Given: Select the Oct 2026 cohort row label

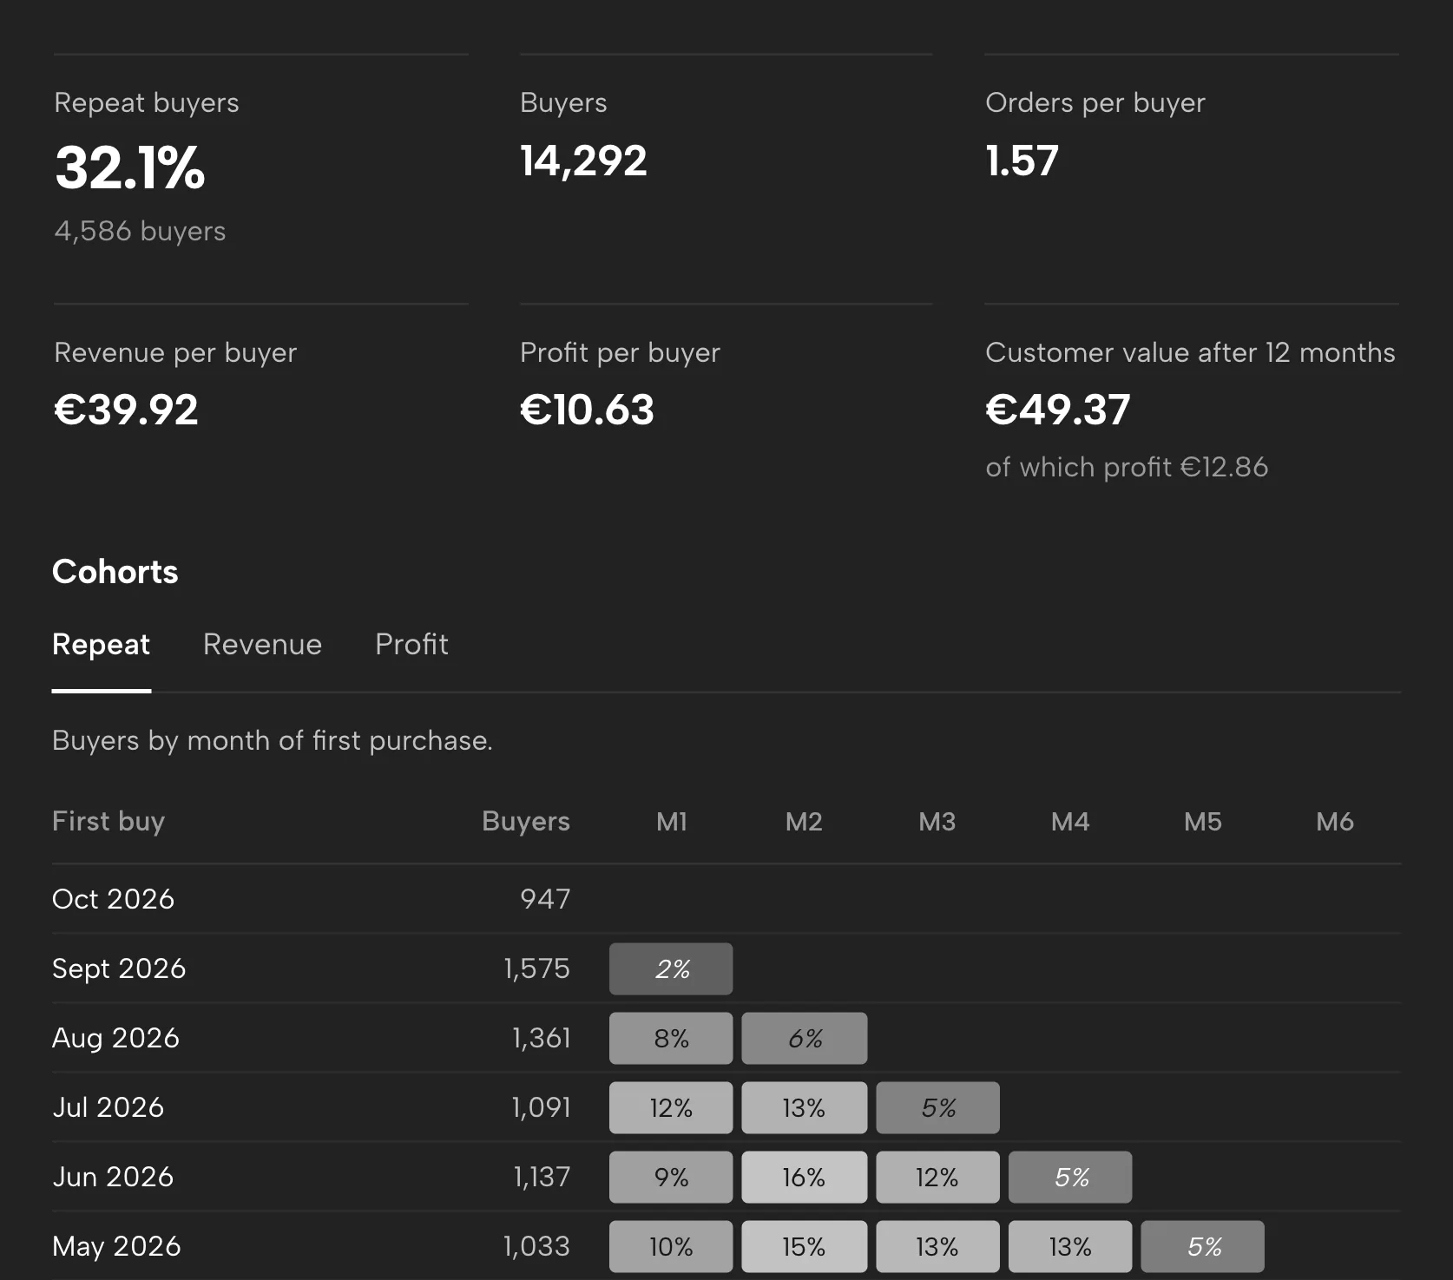Looking at the screenshot, I should point(113,899).
